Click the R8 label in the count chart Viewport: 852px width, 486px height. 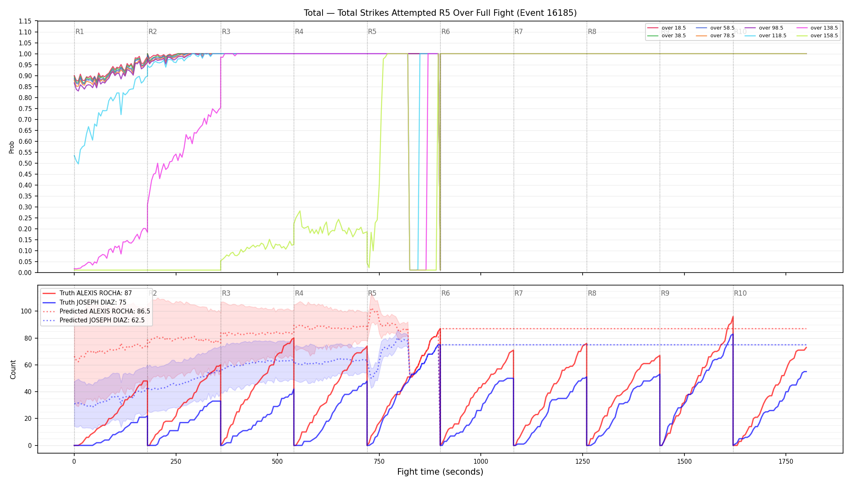click(x=592, y=293)
